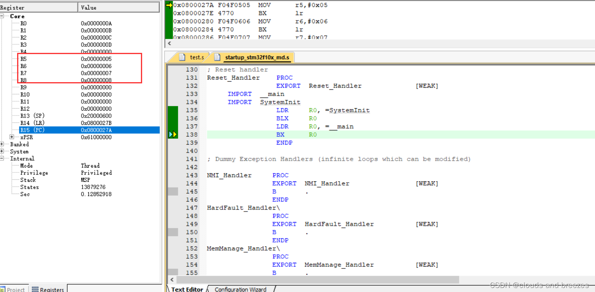Click the Register column header

coord(39,7)
